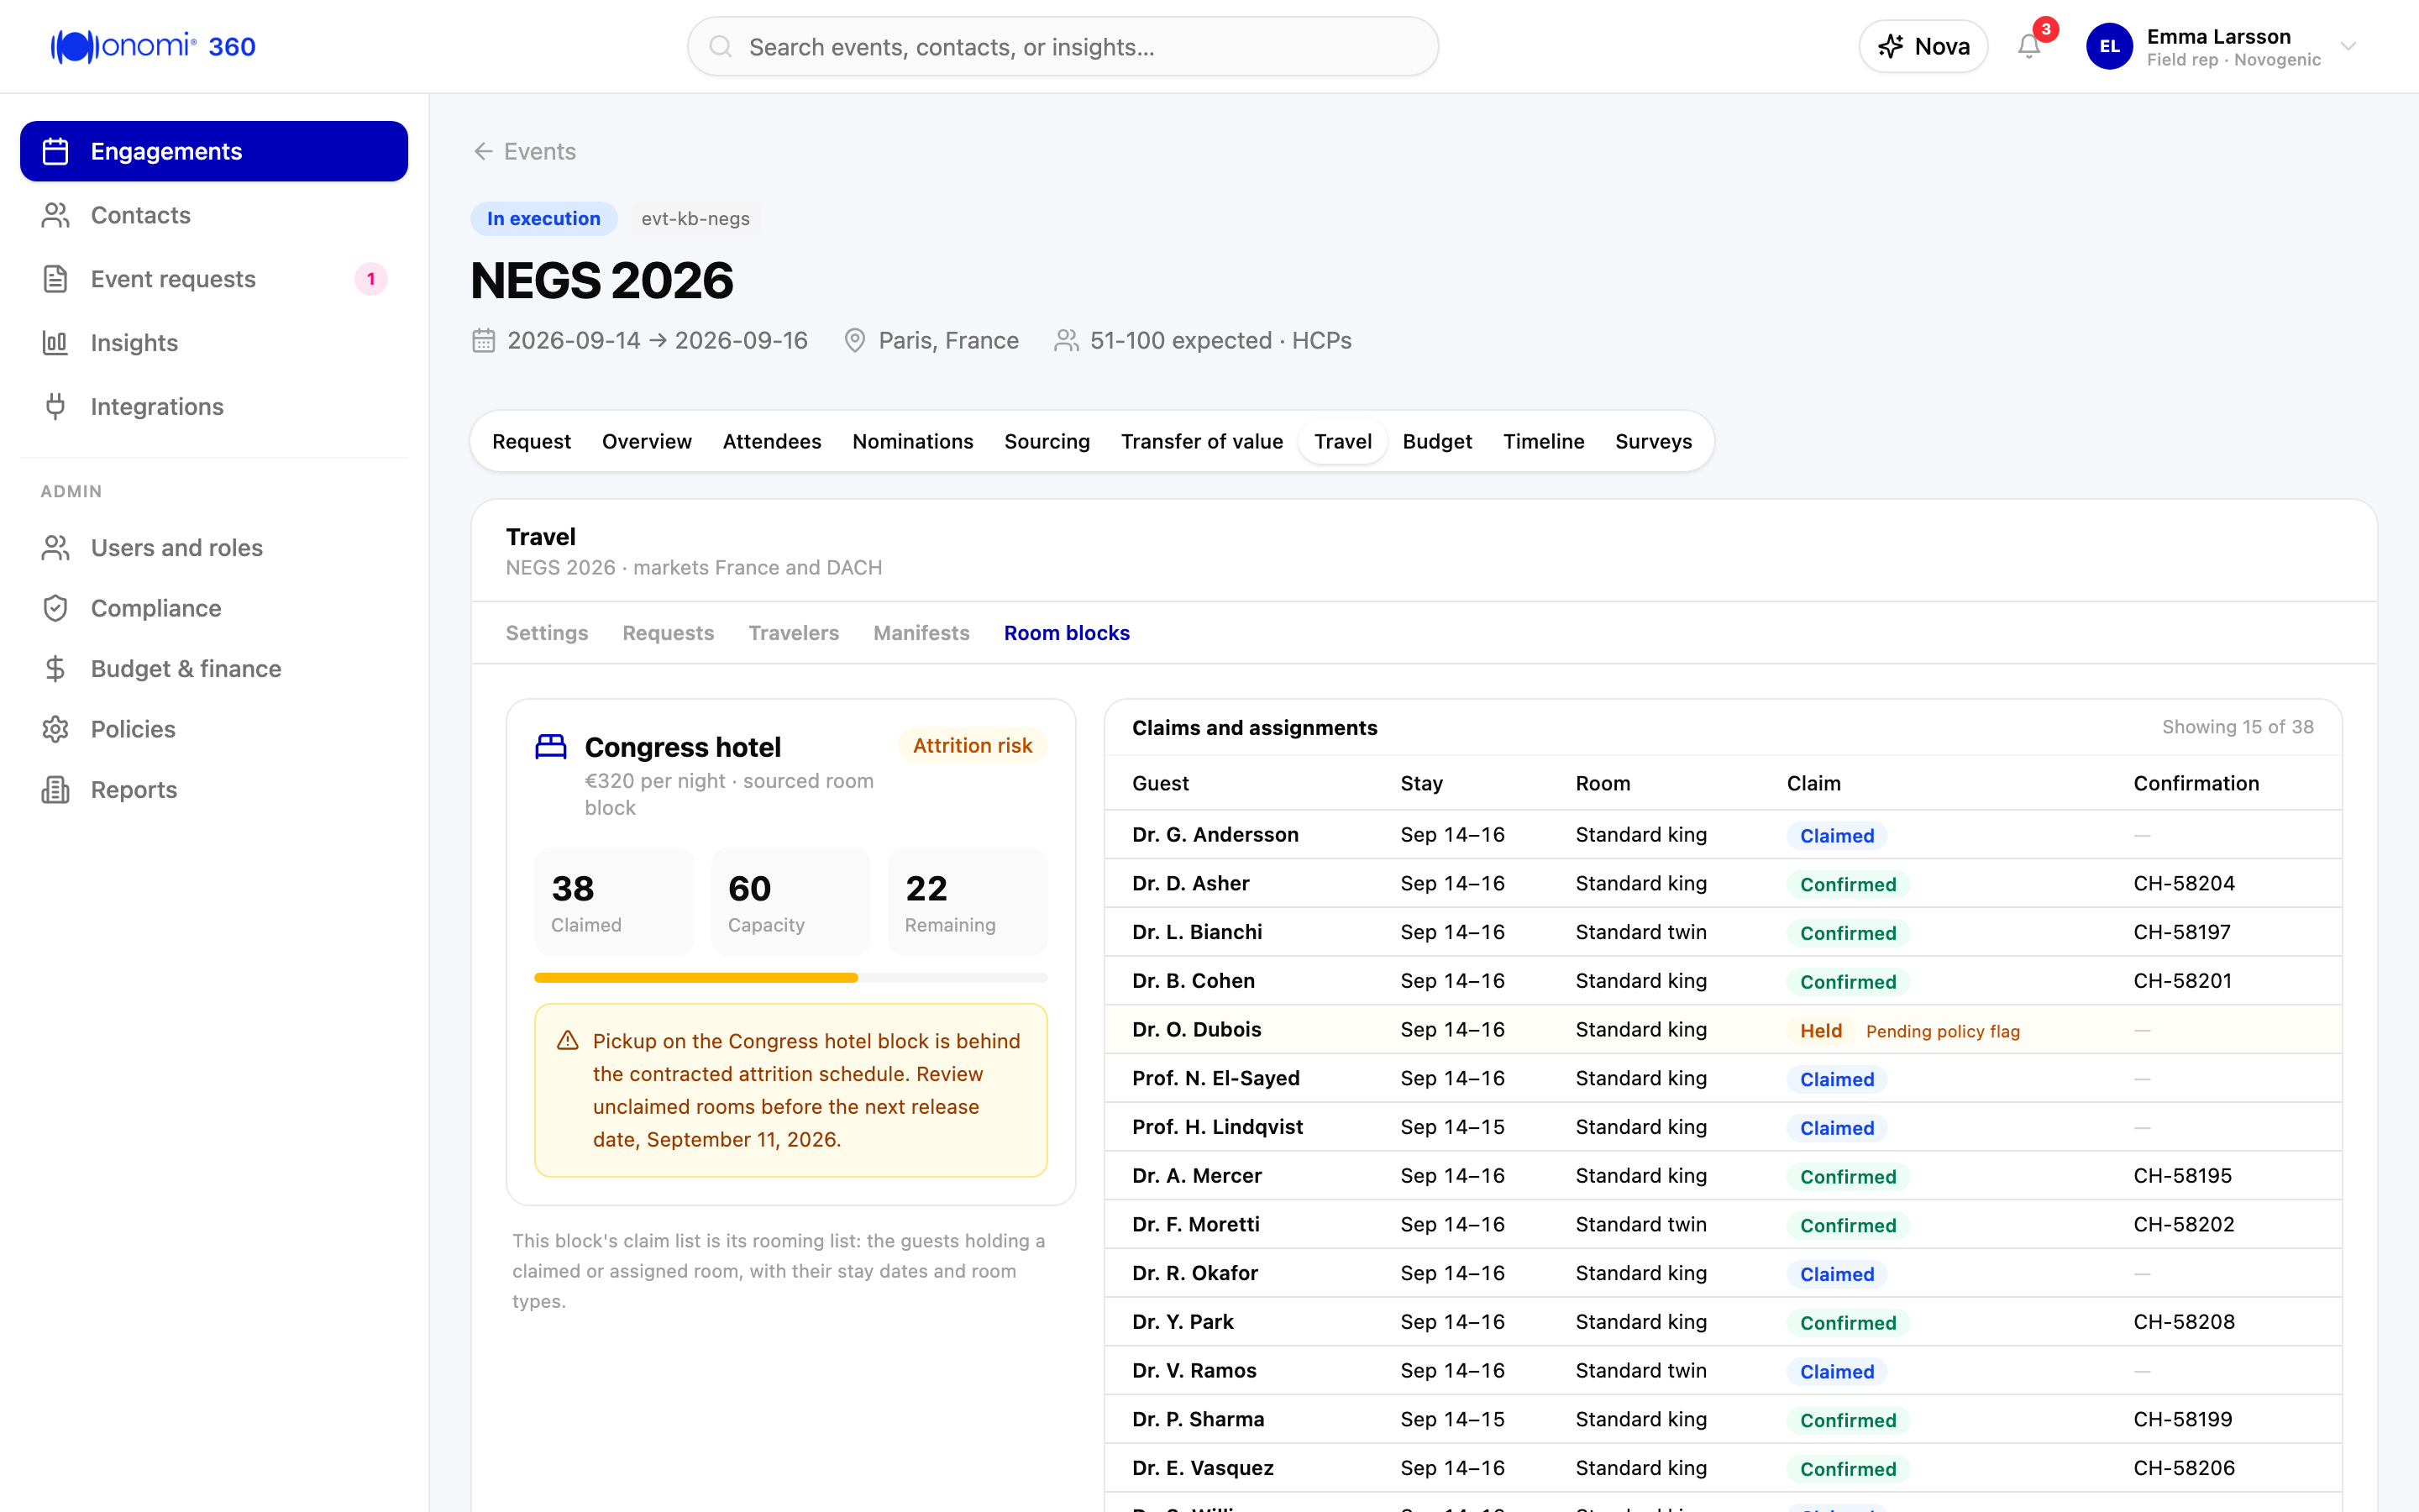
Task: Click the Congress hotel bed icon
Action: click(551, 747)
